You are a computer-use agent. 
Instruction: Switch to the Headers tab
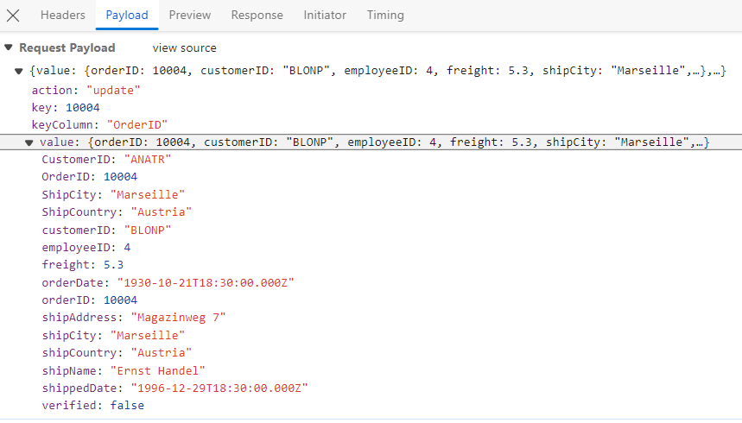[63, 16]
